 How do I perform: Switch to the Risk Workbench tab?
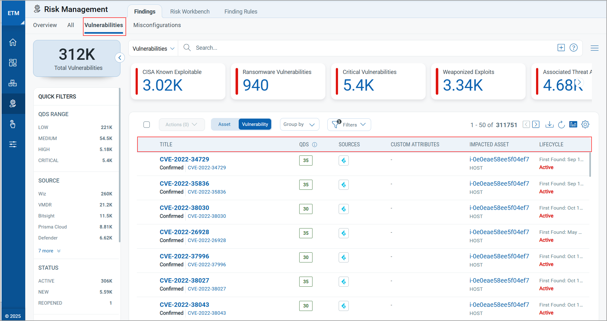coord(190,12)
